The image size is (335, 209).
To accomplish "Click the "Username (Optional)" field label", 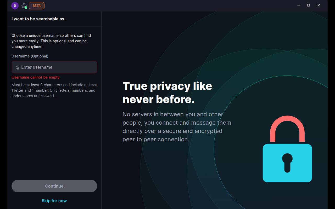I will [x=30, y=56].
